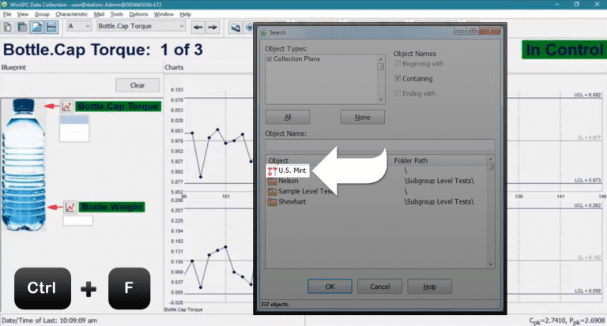Click the Nelson folder icon in results
The height and width of the screenshot is (326, 607).
(x=272, y=181)
